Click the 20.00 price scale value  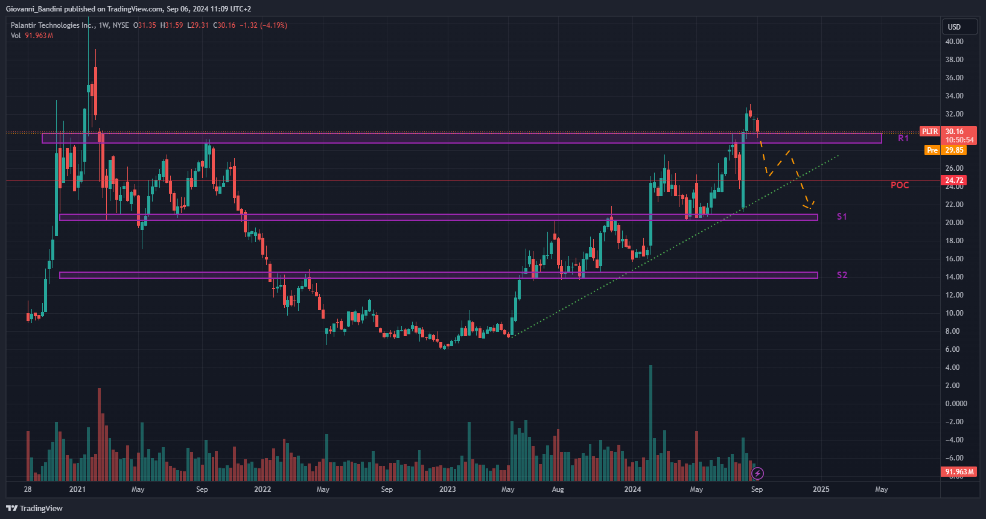pos(954,223)
